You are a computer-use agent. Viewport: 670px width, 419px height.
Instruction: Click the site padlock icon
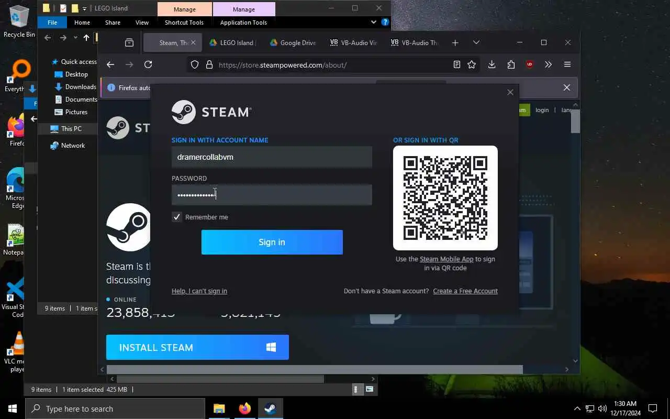pyautogui.click(x=209, y=65)
